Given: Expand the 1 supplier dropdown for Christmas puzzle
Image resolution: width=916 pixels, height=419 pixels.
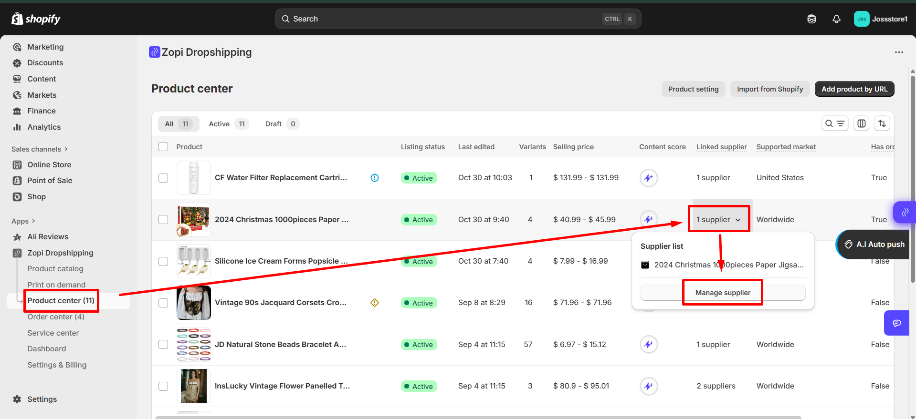Looking at the screenshot, I should [718, 220].
